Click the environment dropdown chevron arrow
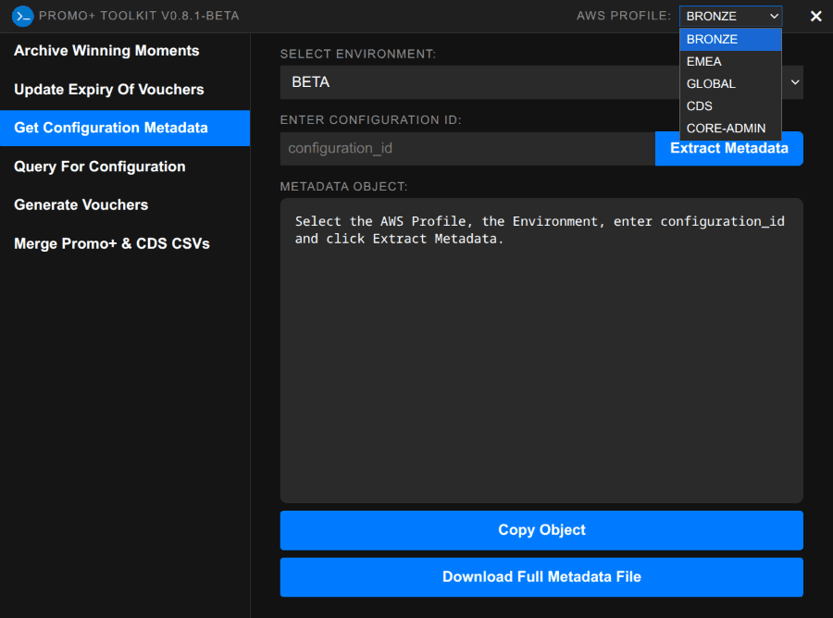833x618 pixels. pos(794,82)
